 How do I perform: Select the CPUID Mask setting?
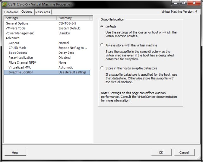(x=47, y=48)
